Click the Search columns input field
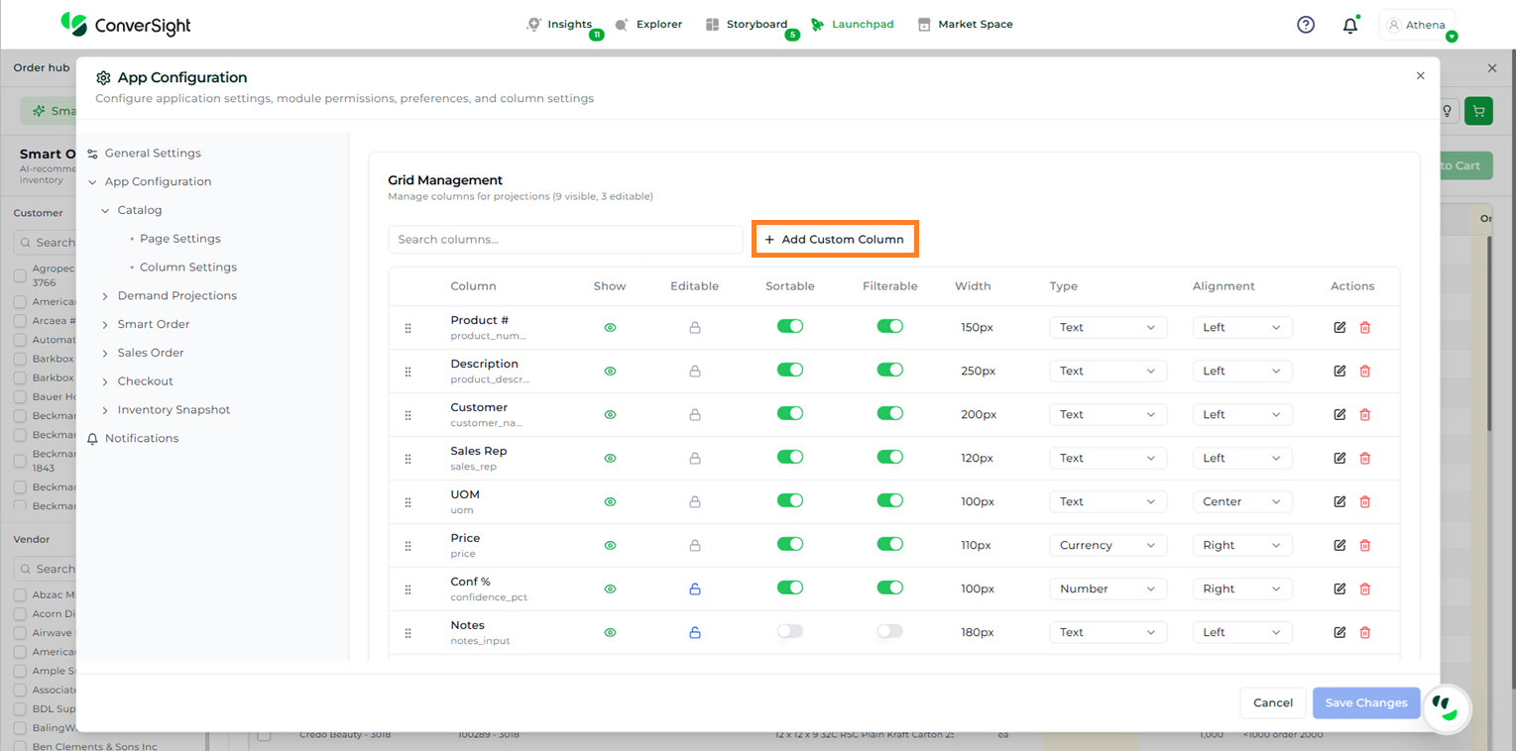This screenshot has width=1516, height=751. coord(565,239)
